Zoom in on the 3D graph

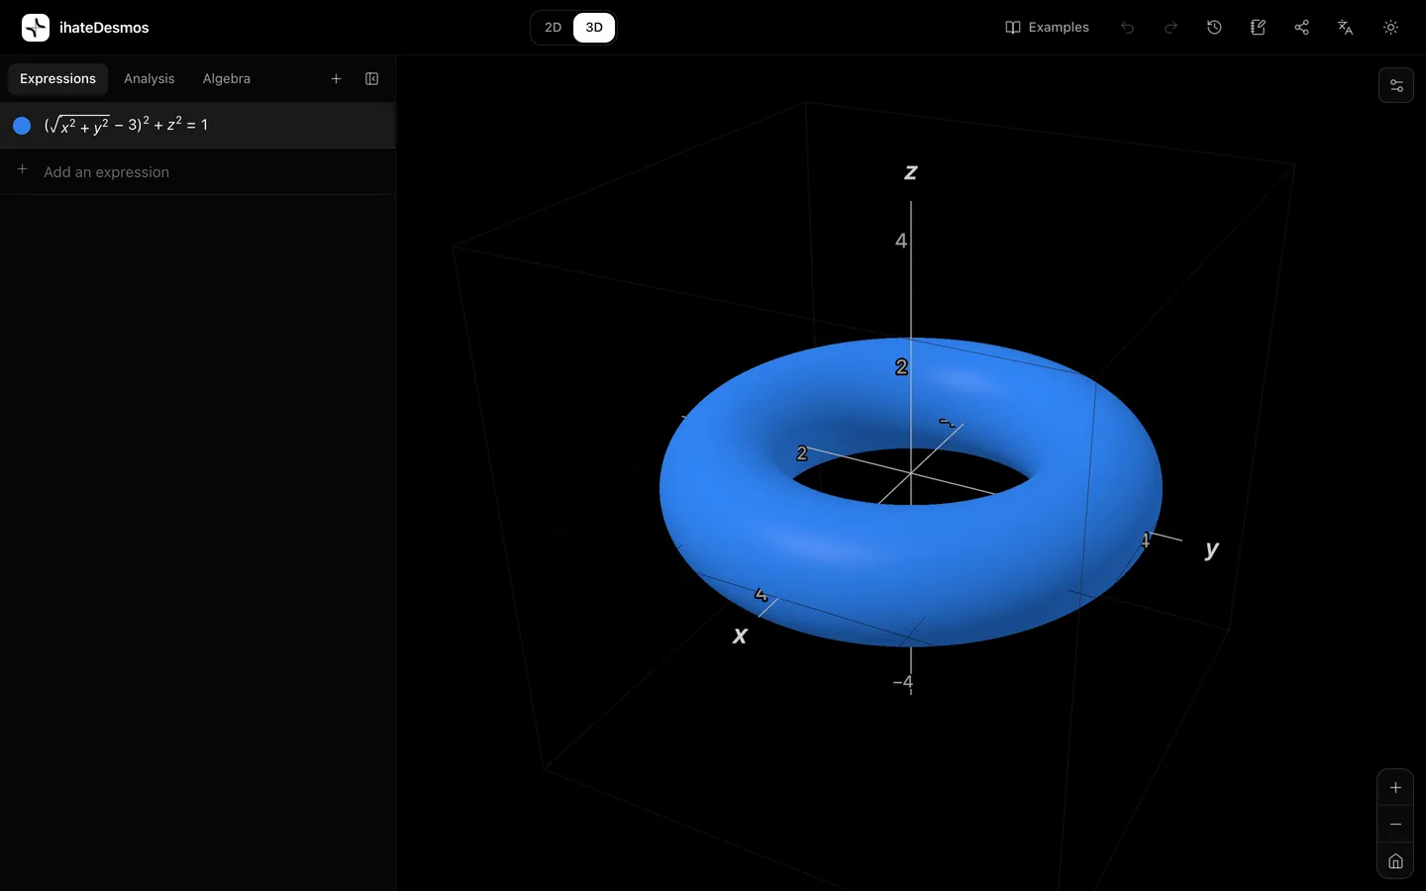coord(1395,788)
